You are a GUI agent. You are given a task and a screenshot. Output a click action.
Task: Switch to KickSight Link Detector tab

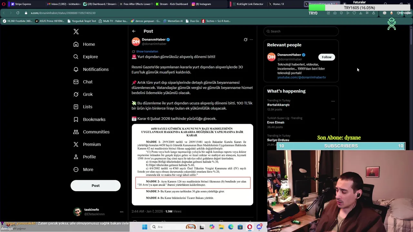(x=248, y=4)
